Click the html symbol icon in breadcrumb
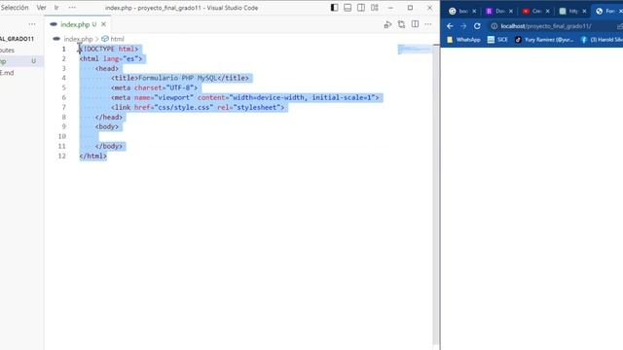The width and height of the screenshot is (623, 350). point(105,39)
